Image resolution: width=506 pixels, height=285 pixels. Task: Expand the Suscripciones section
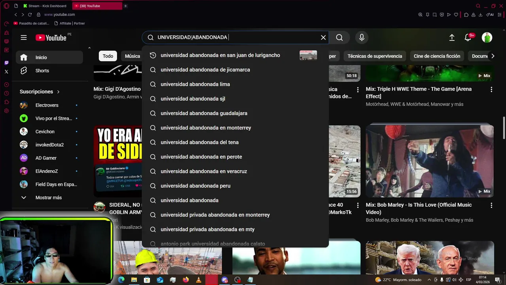[40, 91]
